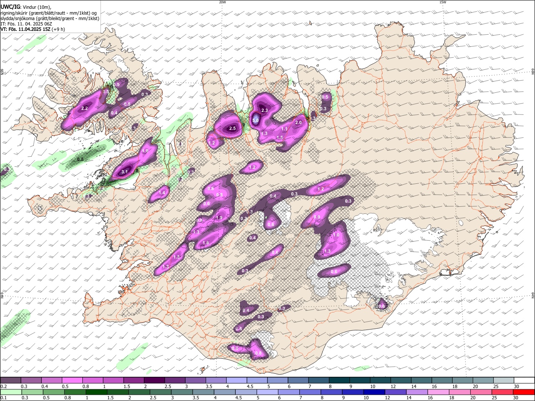
Task: Click the 20W longitude label at the map top
Action: 223,2
